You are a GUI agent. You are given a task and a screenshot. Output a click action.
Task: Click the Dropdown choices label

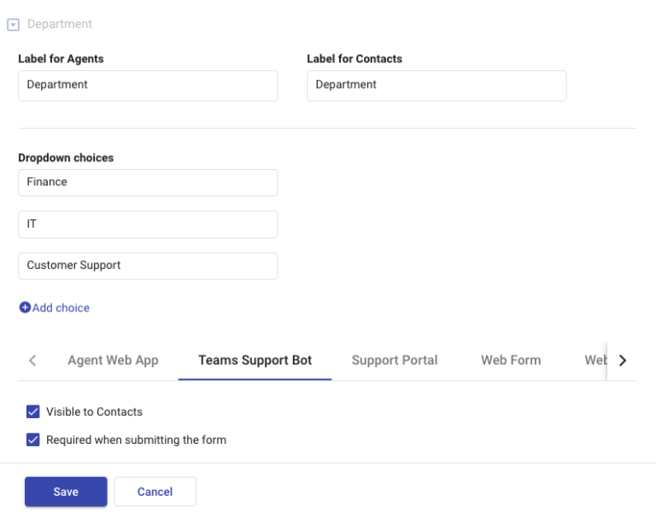tap(66, 158)
